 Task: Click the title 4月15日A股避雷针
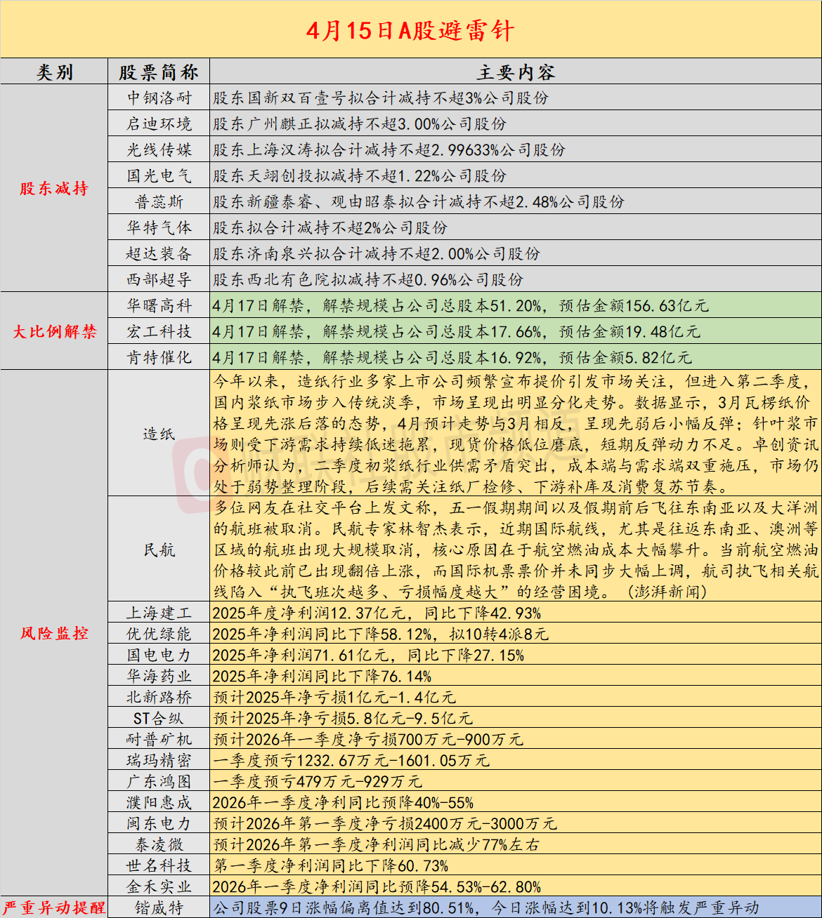411,31
